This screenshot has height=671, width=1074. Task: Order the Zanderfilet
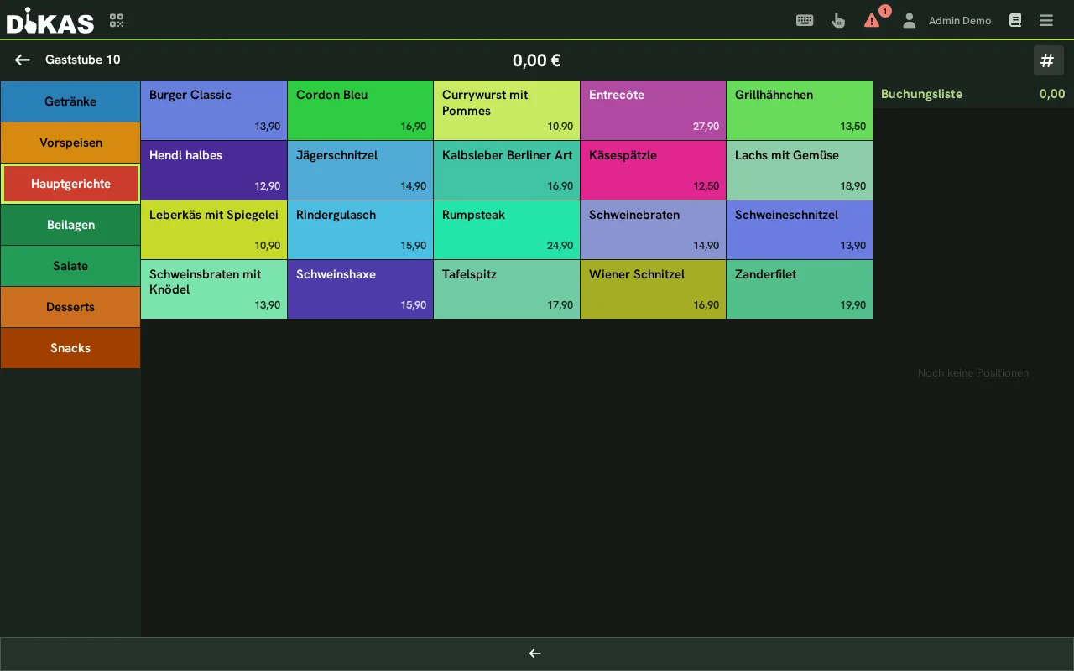800,289
